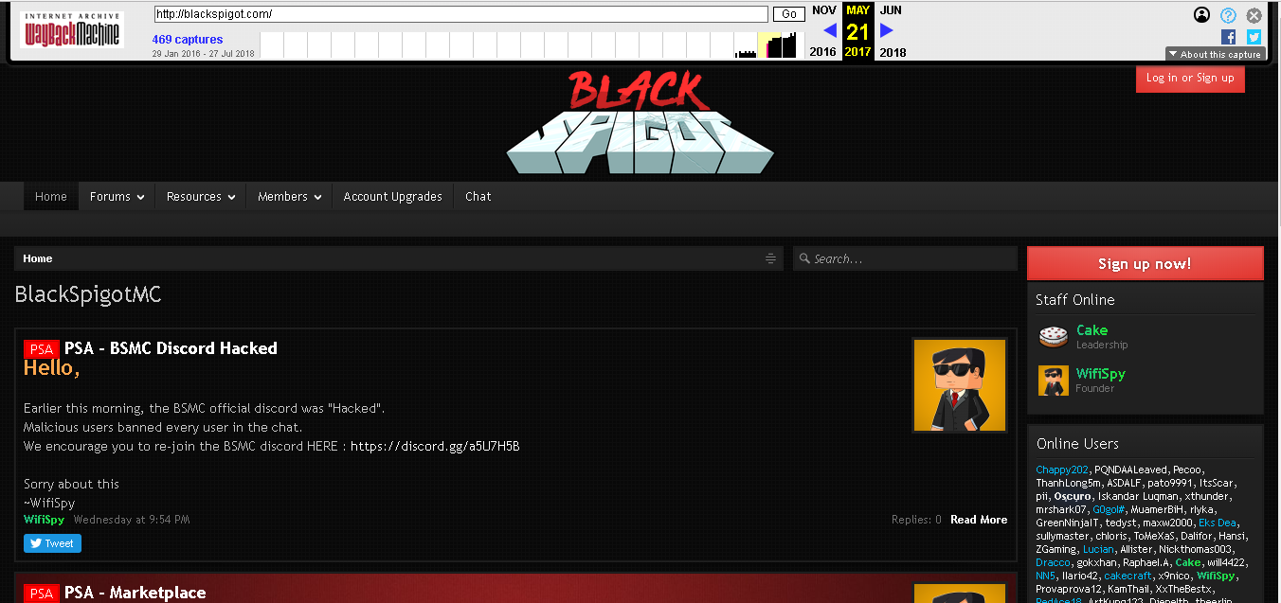Open cakecraft in Online Users
The height and width of the screenshot is (603, 1281).
tap(1128, 576)
